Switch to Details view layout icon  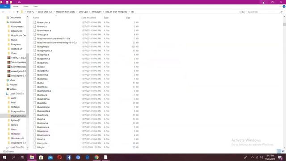pos(279,151)
